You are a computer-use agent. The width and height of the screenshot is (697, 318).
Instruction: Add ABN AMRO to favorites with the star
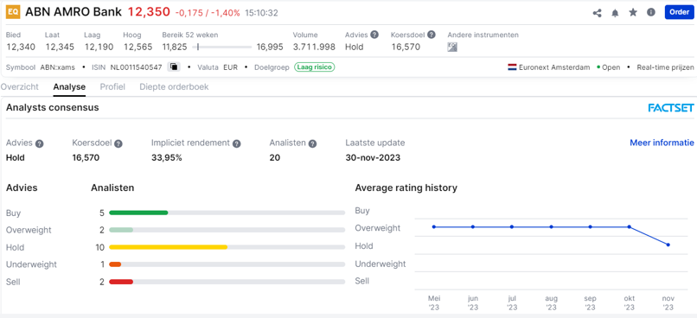[633, 12]
